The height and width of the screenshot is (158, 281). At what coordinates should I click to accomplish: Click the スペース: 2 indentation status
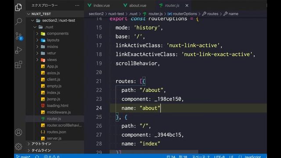click(x=201, y=157)
